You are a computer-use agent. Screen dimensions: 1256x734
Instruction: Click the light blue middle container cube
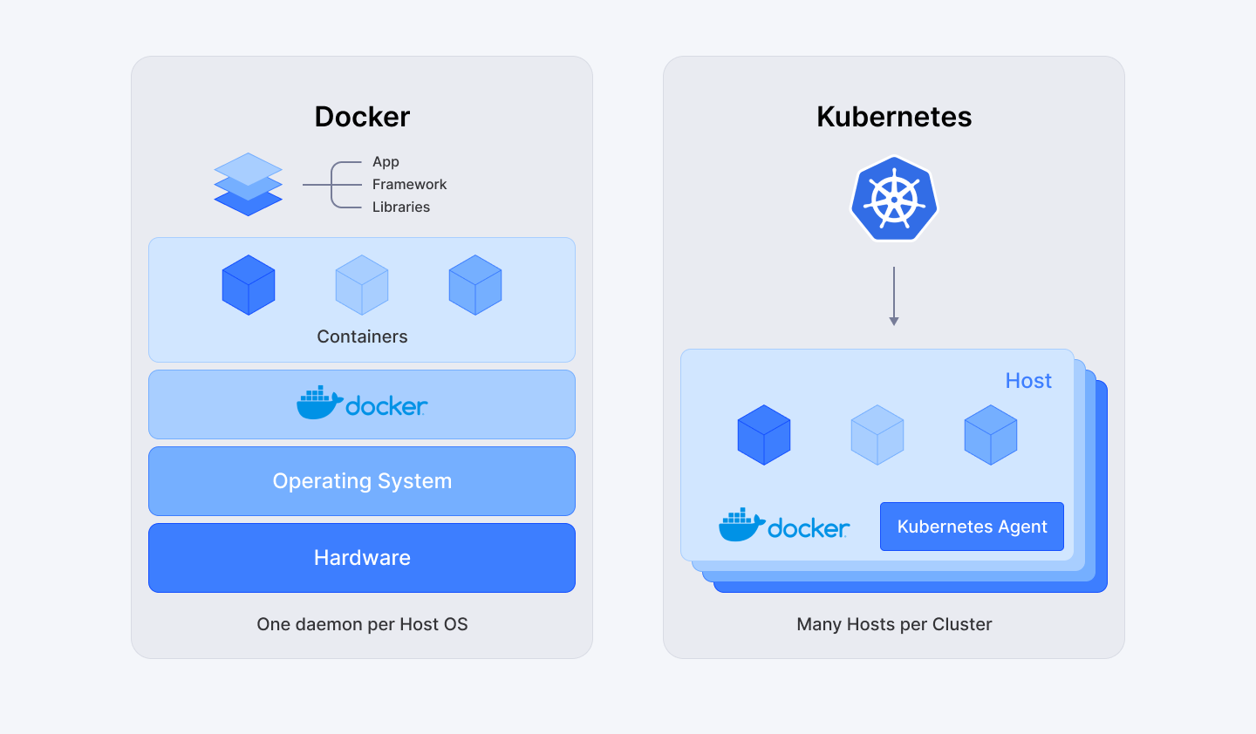pos(361,283)
